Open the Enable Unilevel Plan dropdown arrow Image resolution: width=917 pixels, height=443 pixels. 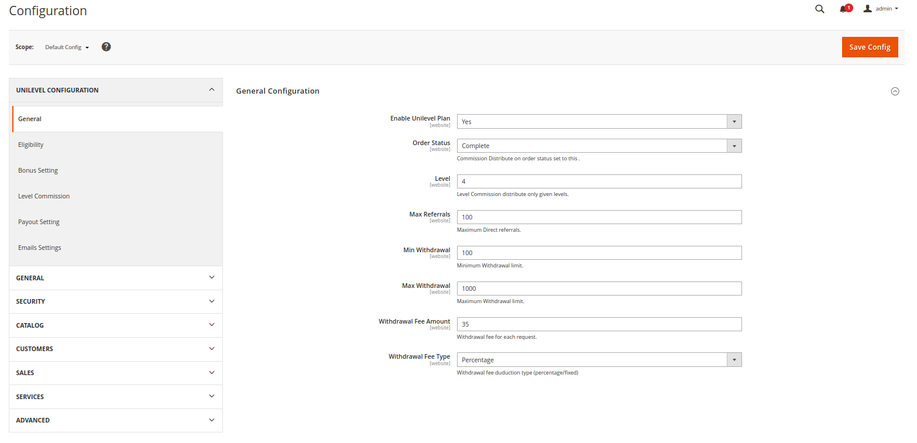coord(734,121)
